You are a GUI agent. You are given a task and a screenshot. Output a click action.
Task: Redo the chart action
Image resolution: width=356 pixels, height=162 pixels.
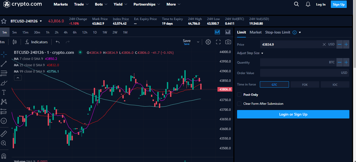click(x=68, y=42)
